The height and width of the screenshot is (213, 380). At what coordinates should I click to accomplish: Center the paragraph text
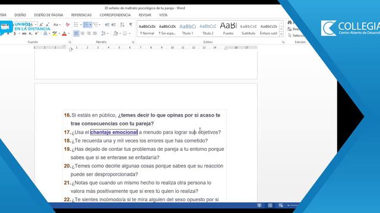[83, 33]
